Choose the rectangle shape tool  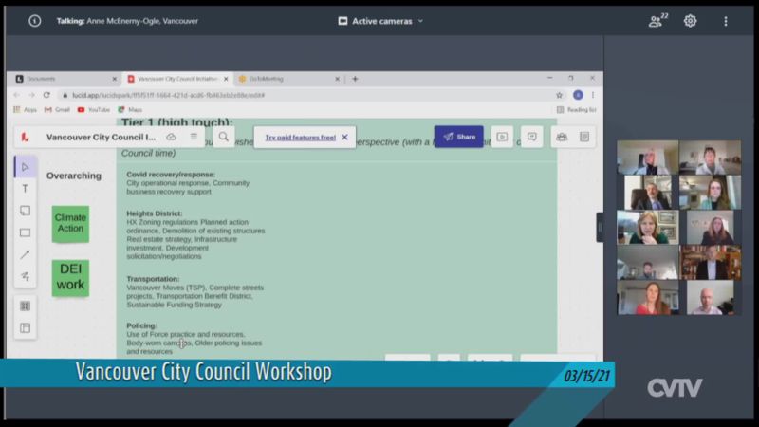[25, 232]
